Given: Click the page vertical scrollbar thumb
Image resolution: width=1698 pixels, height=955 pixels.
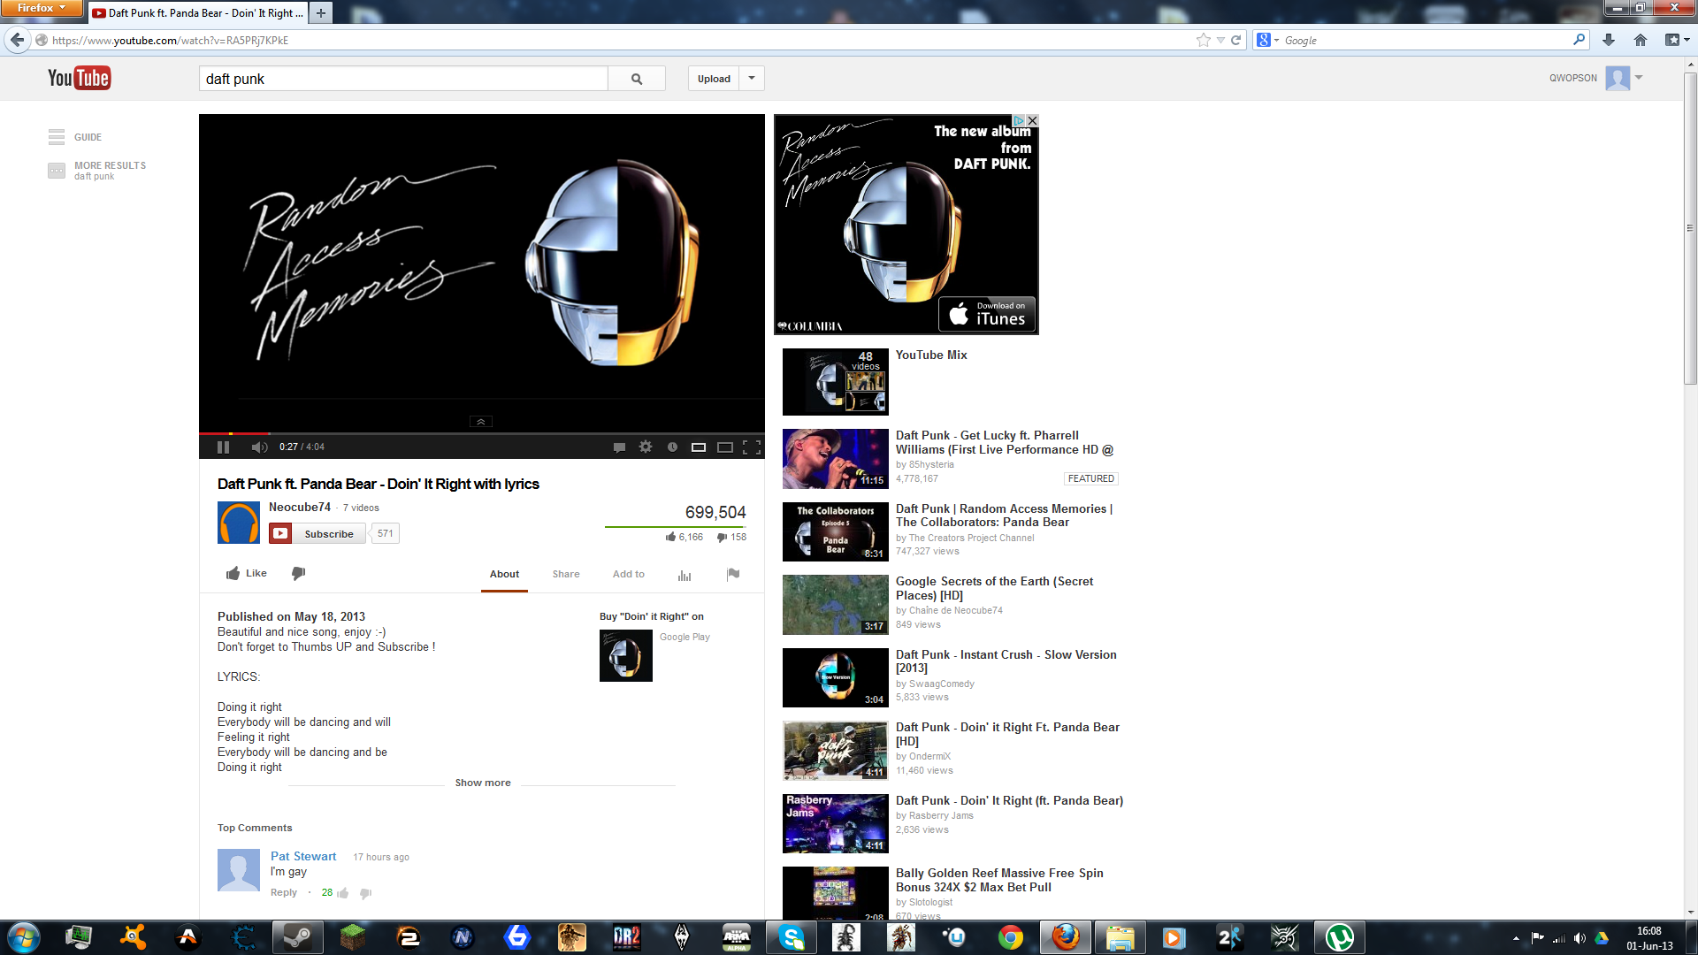Looking at the screenshot, I should coord(1691,228).
